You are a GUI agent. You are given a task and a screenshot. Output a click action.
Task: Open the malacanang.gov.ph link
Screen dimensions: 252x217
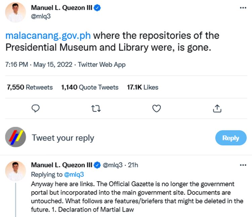tap(48, 35)
